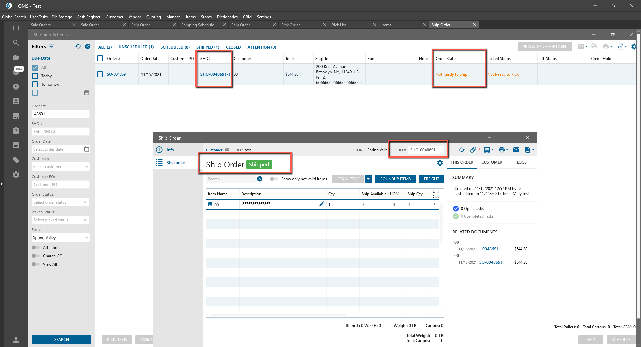Open calendar picker for Order Date
The image size is (641, 347).
(x=87, y=149)
